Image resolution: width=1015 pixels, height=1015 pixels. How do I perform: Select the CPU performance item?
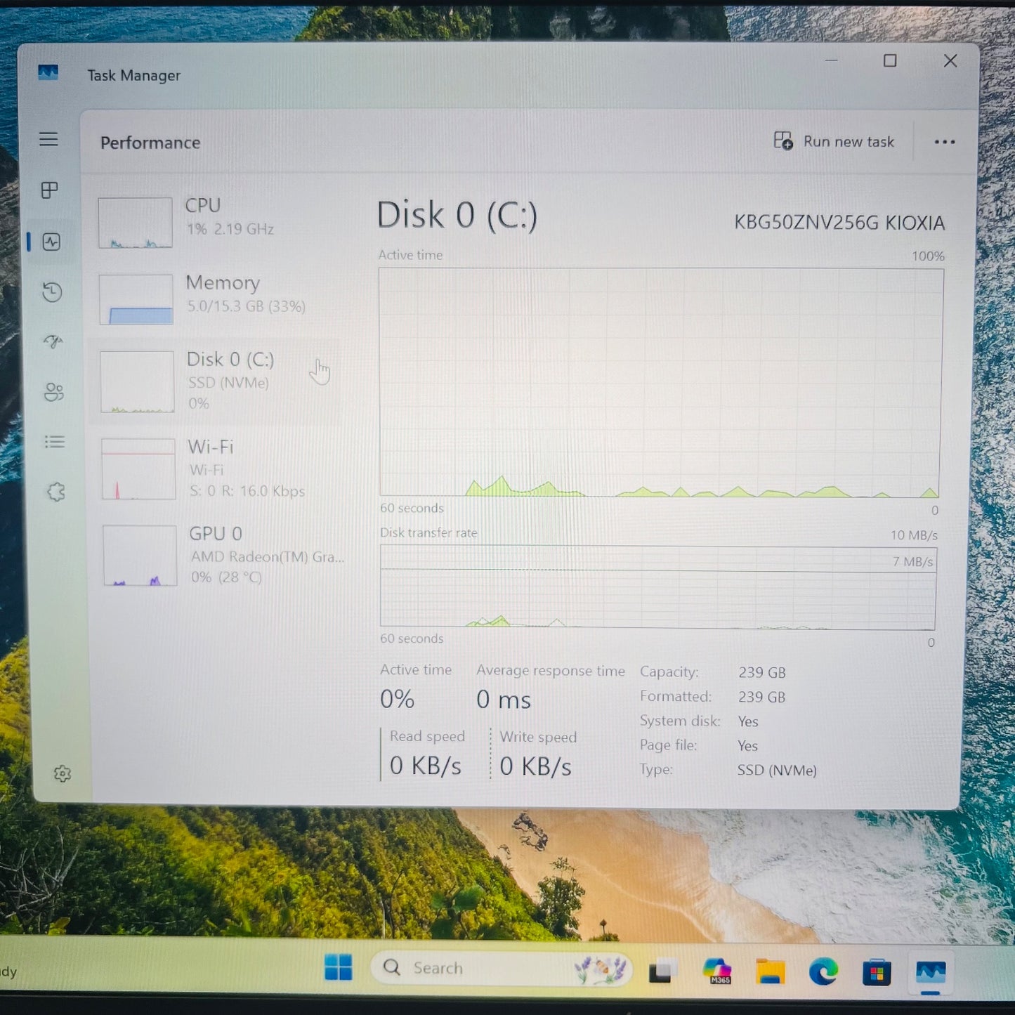tap(218, 222)
